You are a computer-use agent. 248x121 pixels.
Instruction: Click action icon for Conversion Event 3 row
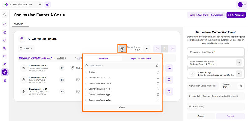(169, 68)
